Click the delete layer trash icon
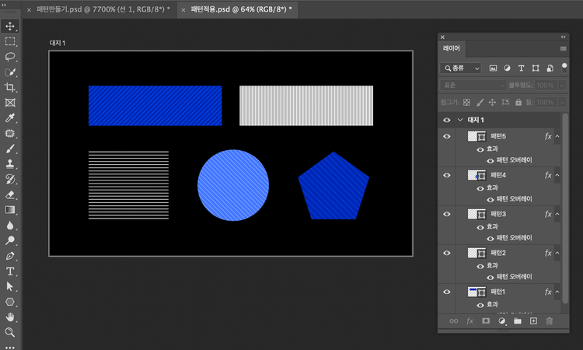The image size is (583, 350). 550,320
